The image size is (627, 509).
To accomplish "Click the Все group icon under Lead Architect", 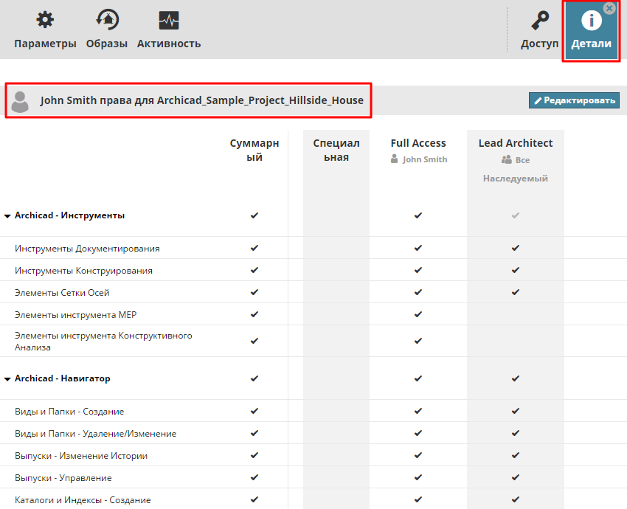I will [x=507, y=159].
